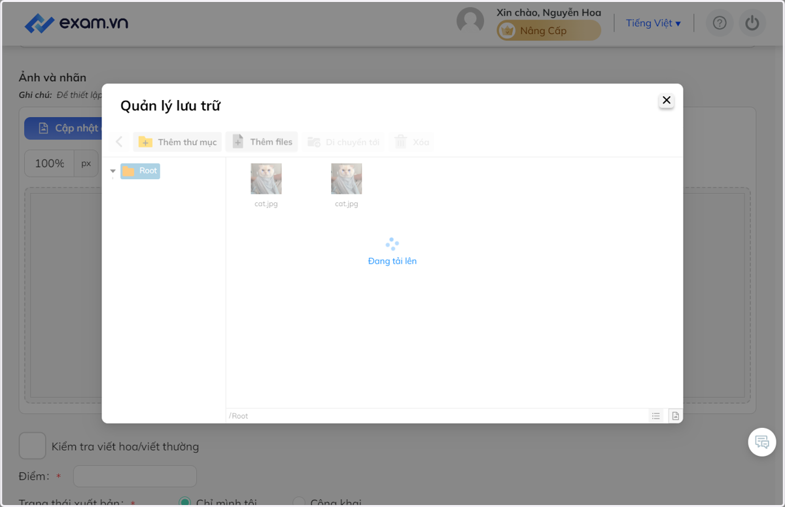Open the chat support bubble icon
This screenshot has height=507, width=785.
762,442
